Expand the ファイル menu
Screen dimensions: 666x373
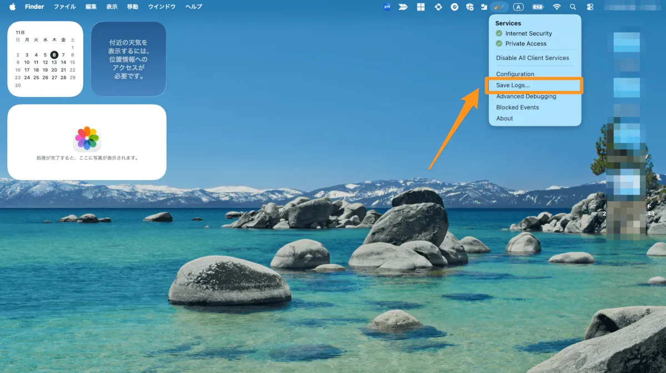click(x=64, y=7)
